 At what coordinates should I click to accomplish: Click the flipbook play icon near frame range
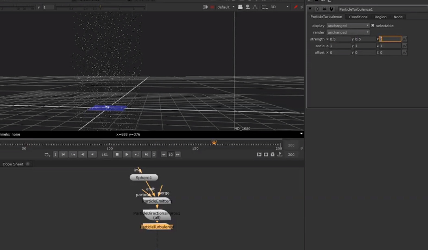[x=259, y=154]
